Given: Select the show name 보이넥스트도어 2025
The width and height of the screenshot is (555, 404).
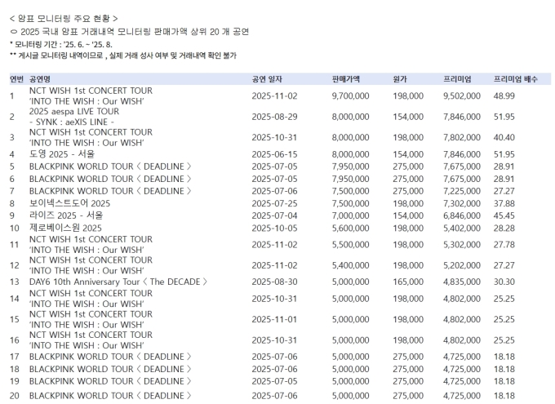Looking at the screenshot, I should tap(69, 203).
